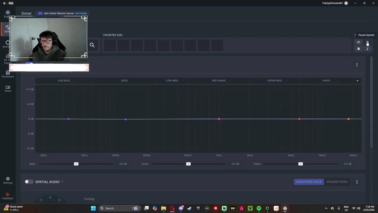Image resolution: width=378 pixels, height=213 pixels.
Task: Open Steam from the taskbar
Action: (190, 208)
